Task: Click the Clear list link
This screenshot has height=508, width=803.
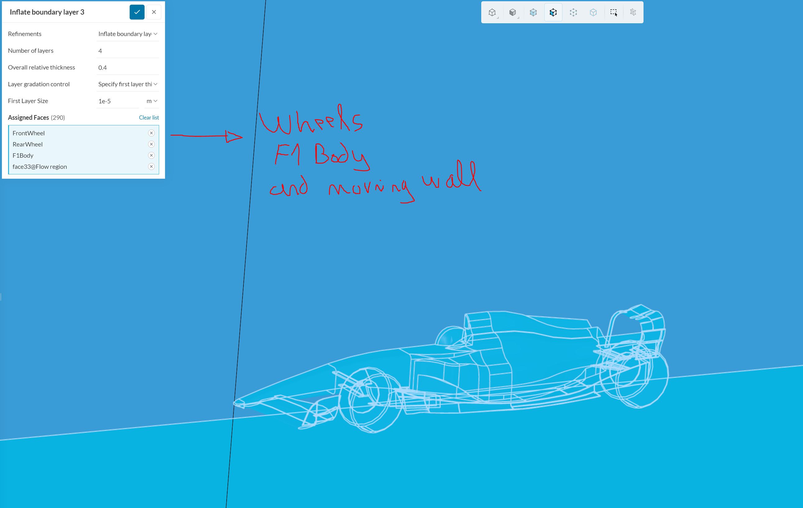Action: (149, 118)
